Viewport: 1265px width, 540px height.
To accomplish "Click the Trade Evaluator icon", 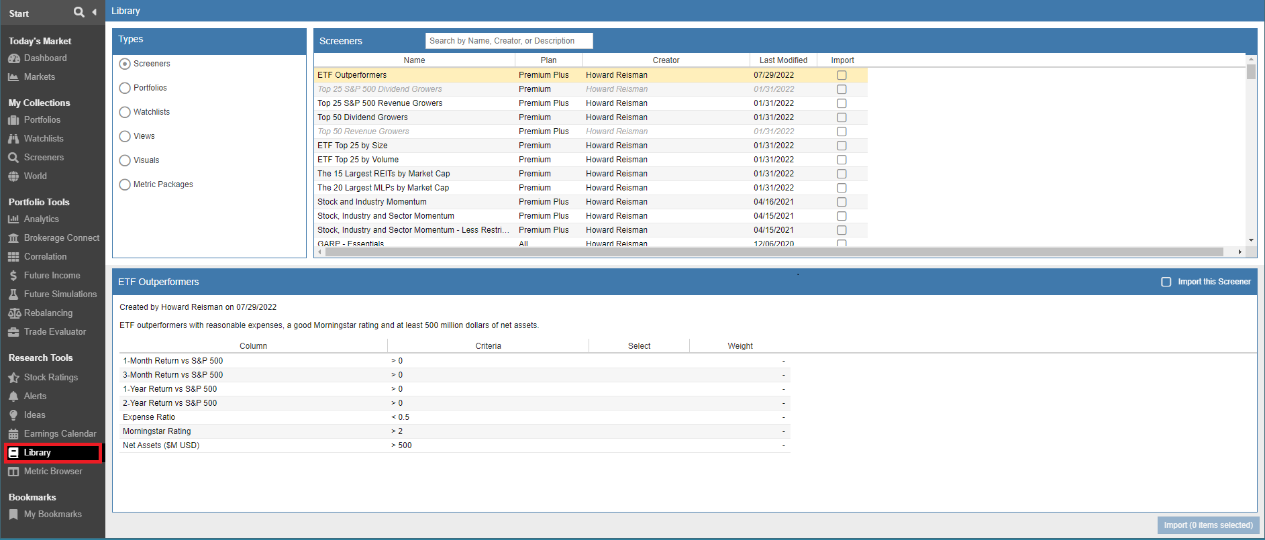I will click(13, 332).
